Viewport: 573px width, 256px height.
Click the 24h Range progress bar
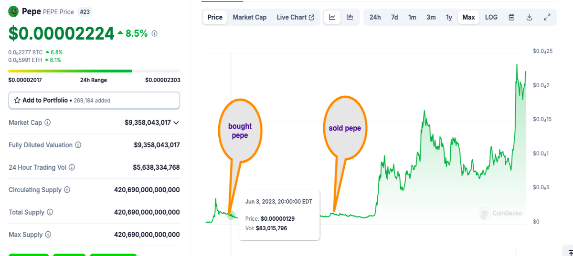tap(94, 71)
